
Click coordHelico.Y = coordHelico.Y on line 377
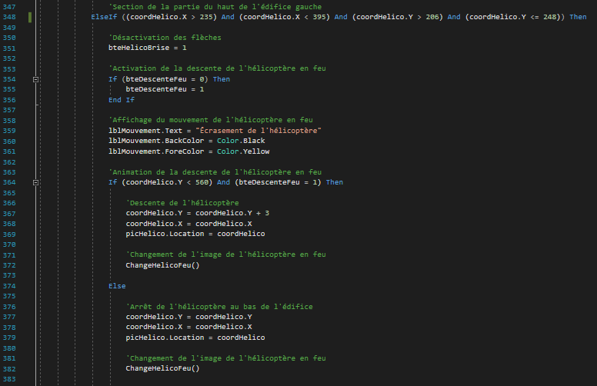(x=188, y=317)
